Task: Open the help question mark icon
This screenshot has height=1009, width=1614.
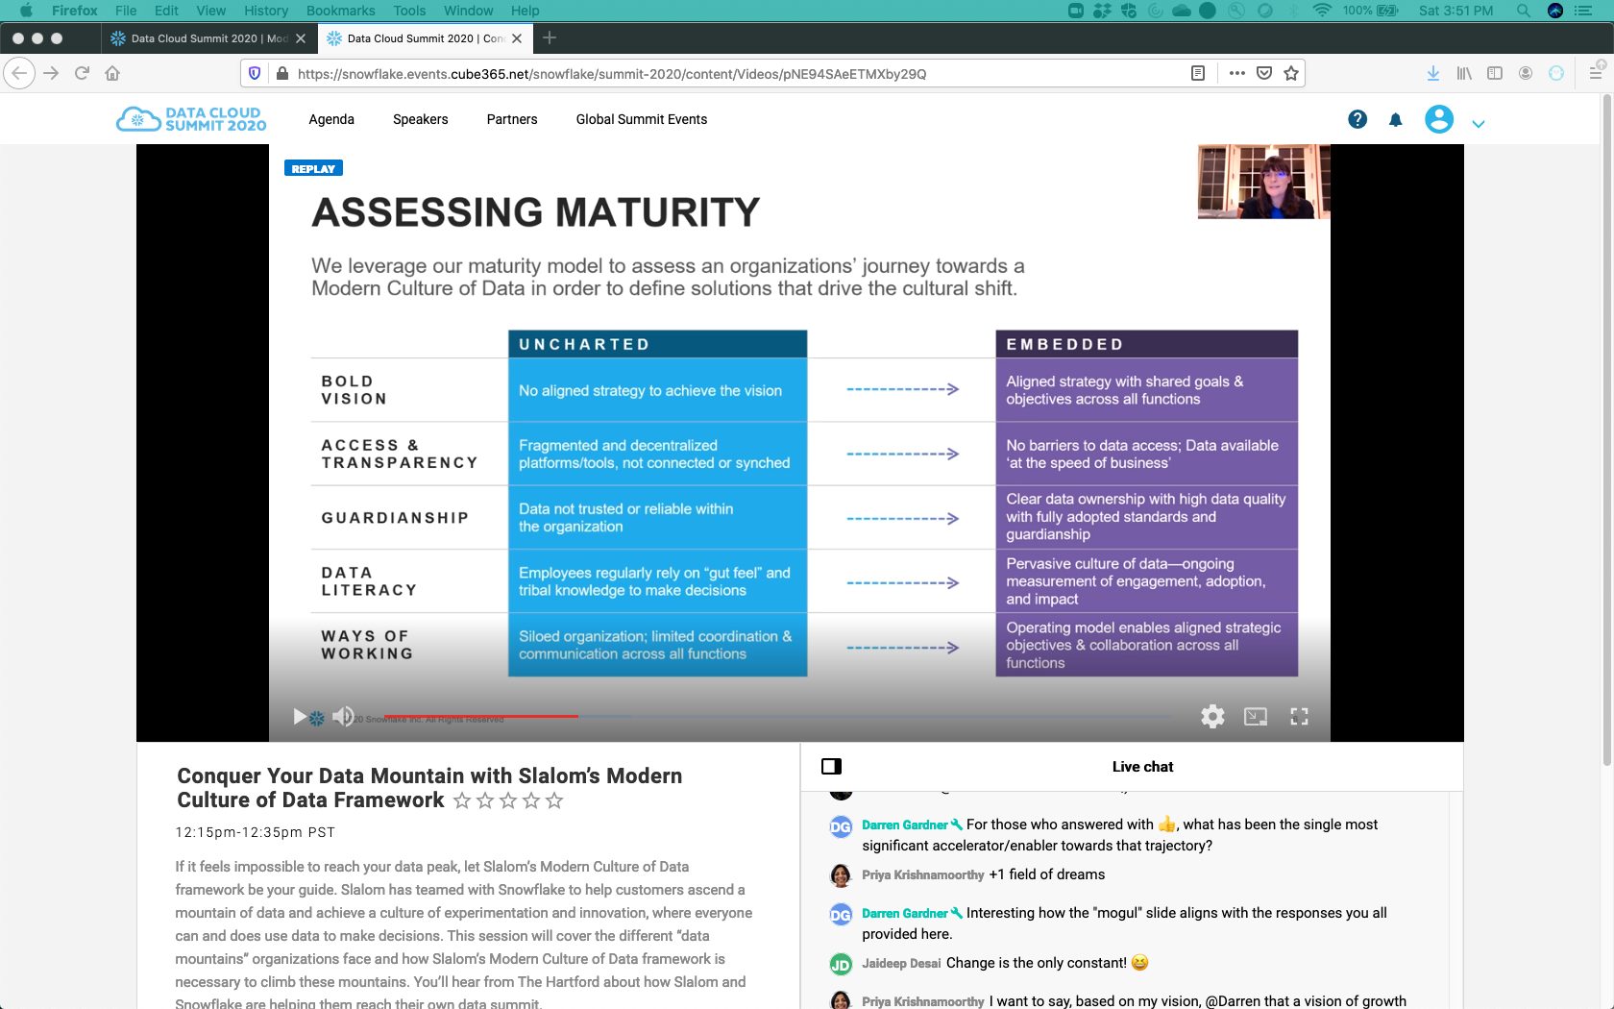Action: tap(1357, 119)
